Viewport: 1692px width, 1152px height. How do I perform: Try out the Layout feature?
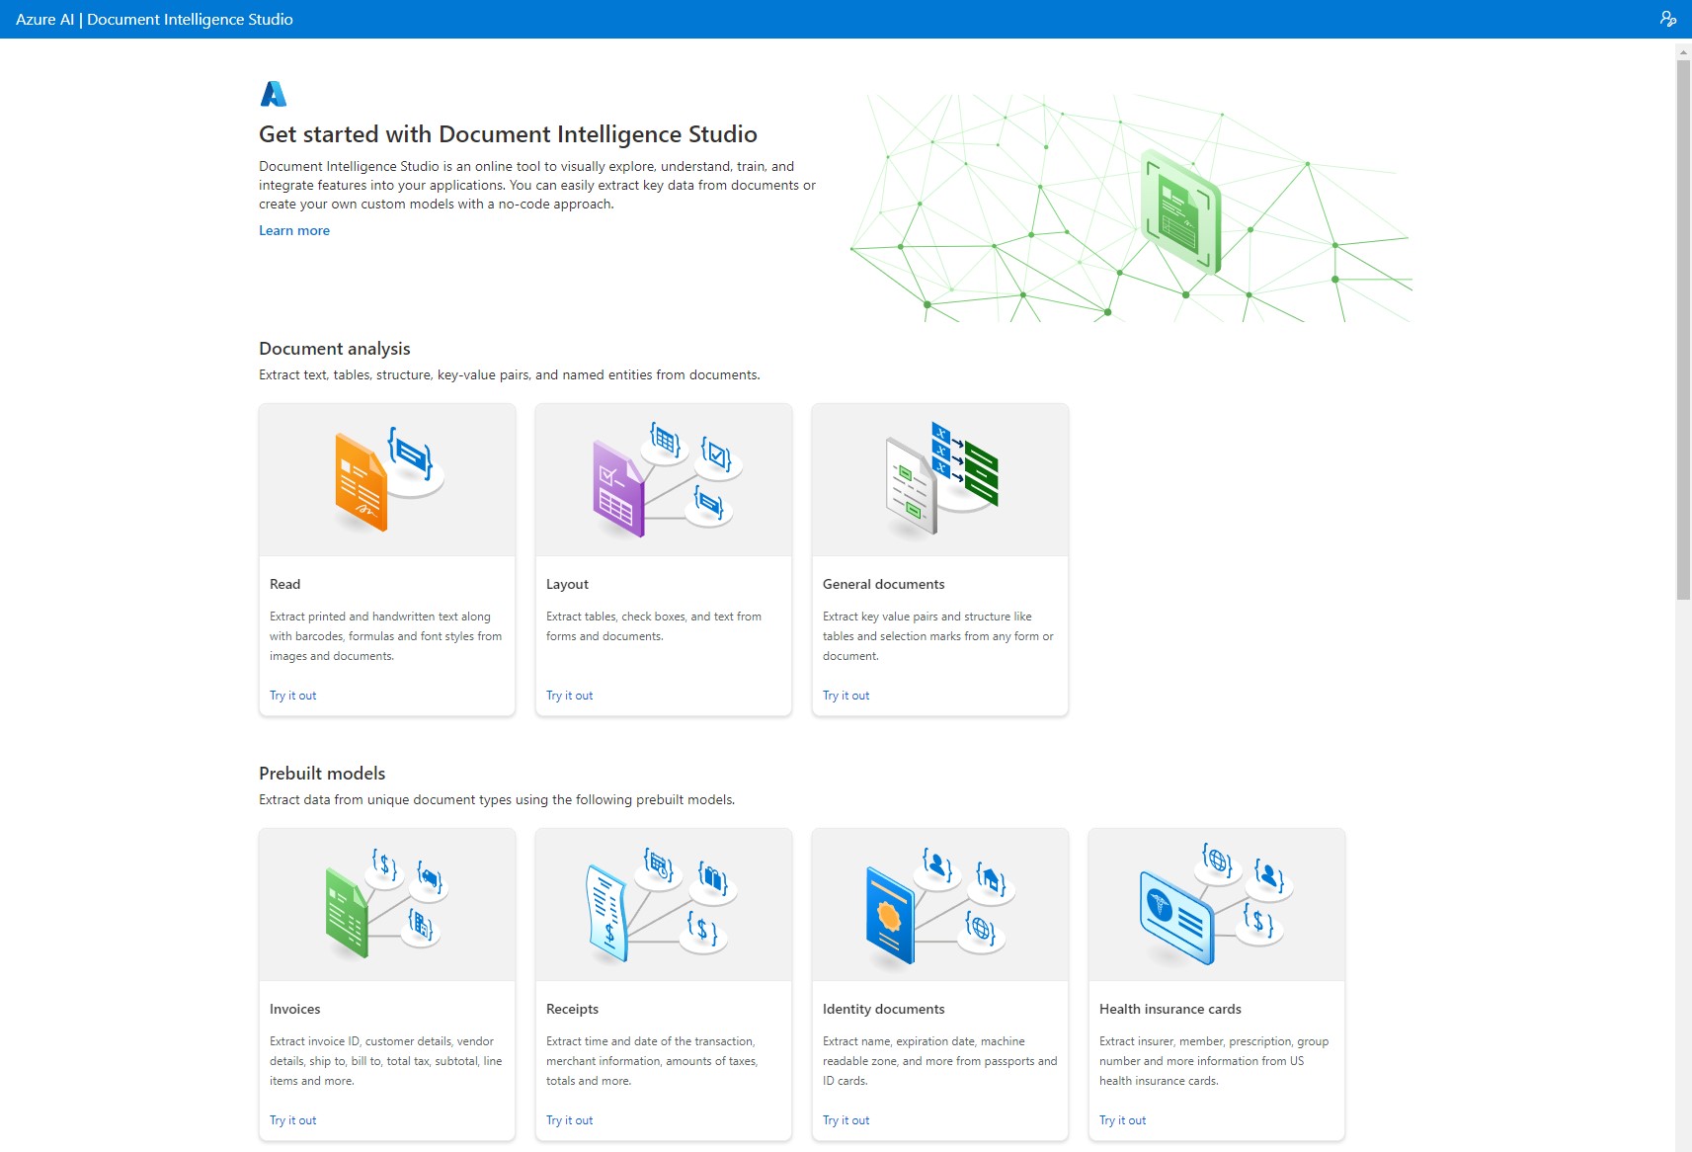coord(569,695)
